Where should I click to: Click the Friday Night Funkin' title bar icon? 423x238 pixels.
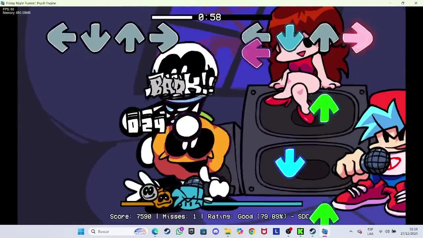[x=3, y=3]
